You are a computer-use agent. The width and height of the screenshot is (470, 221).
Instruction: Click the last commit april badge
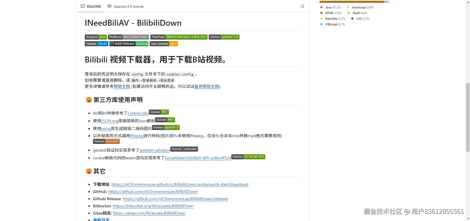point(164,44)
